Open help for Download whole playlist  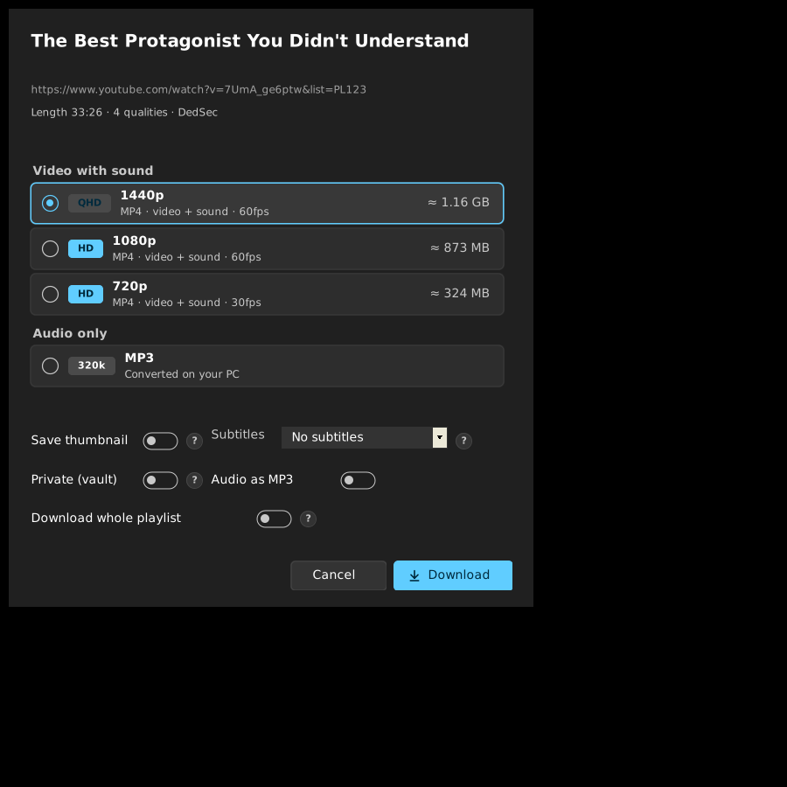click(x=308, y=519)
